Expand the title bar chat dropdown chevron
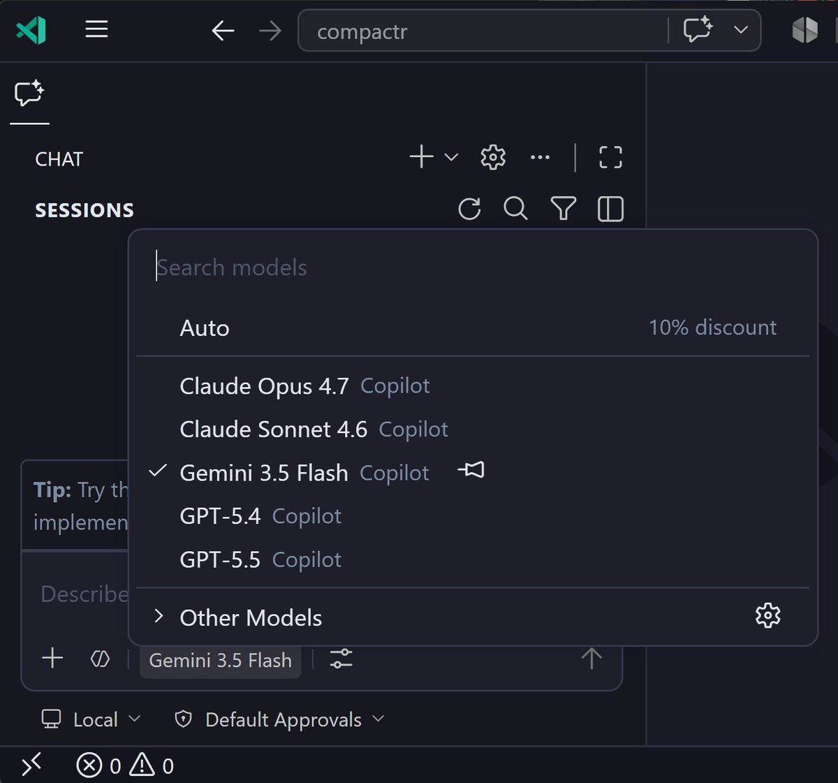Screen dimensions: 838x783 tap(741, 30)
